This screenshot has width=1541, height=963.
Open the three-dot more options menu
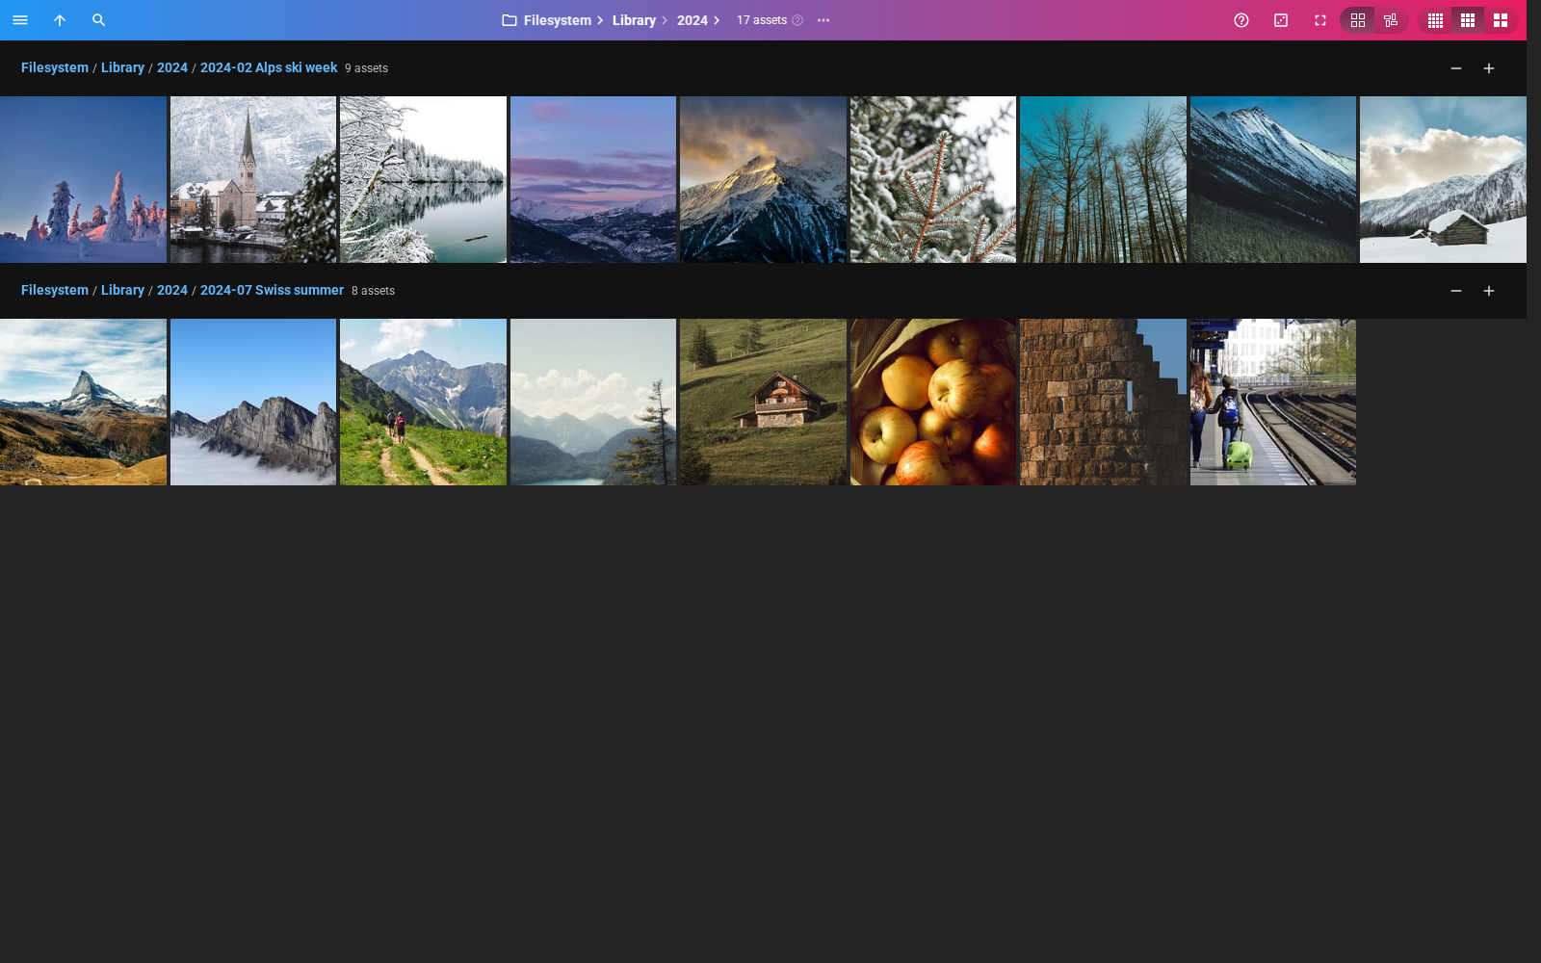click(823, 20)
